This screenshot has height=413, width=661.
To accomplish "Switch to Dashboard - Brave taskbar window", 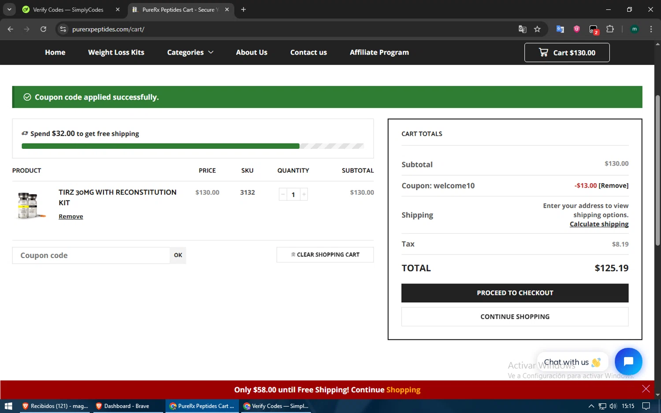I will pos(128,406).
